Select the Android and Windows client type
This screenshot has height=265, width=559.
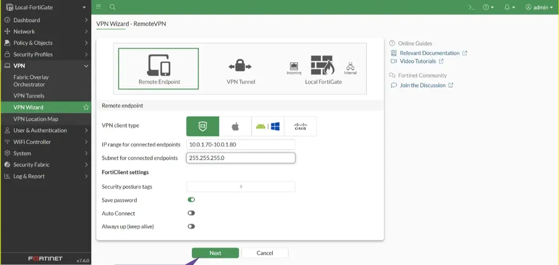coord(268,126)
